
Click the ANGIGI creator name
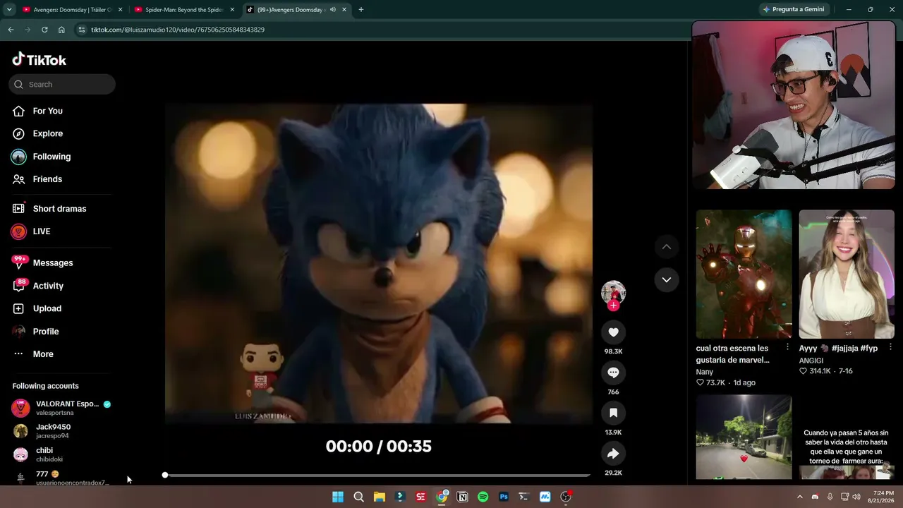click(x=811, y=361)
